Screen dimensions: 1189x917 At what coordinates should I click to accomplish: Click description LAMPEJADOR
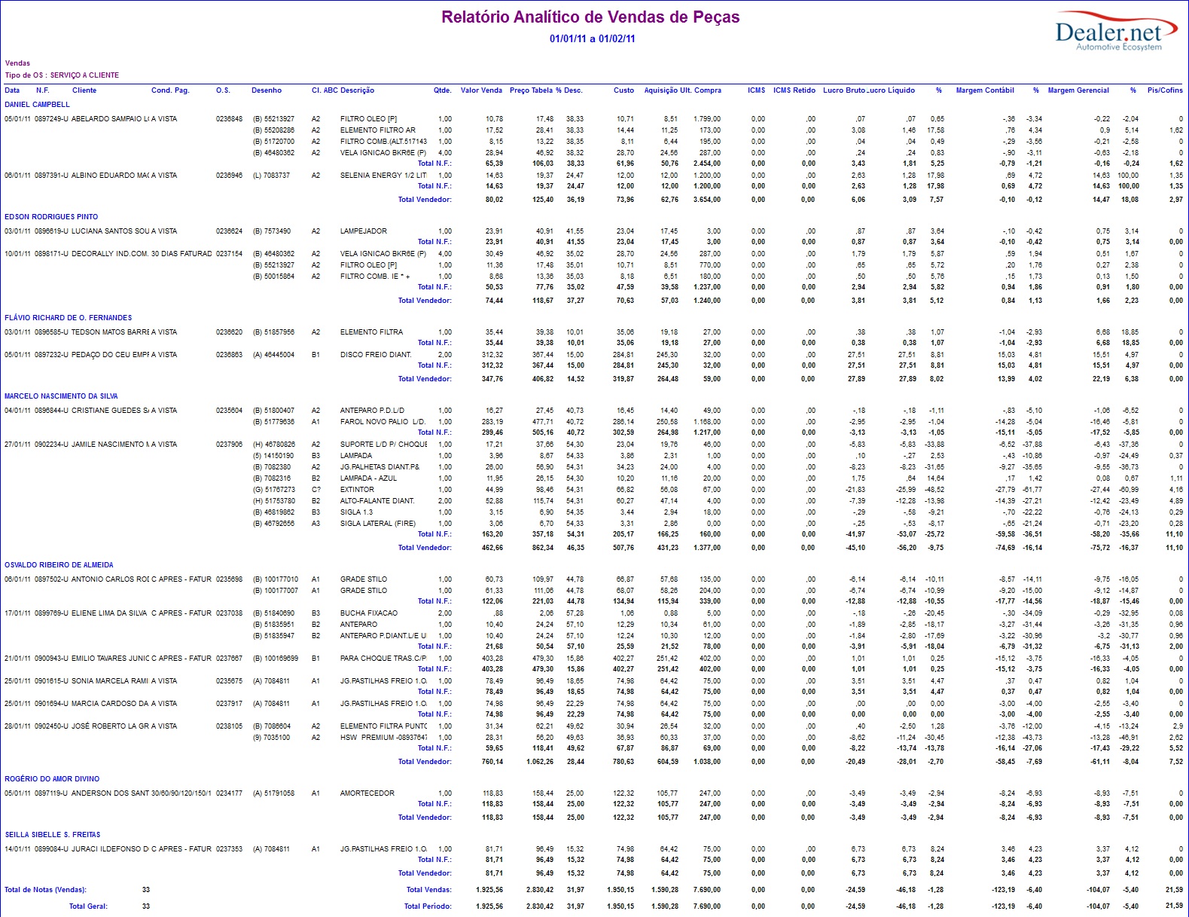pos(363,231)
